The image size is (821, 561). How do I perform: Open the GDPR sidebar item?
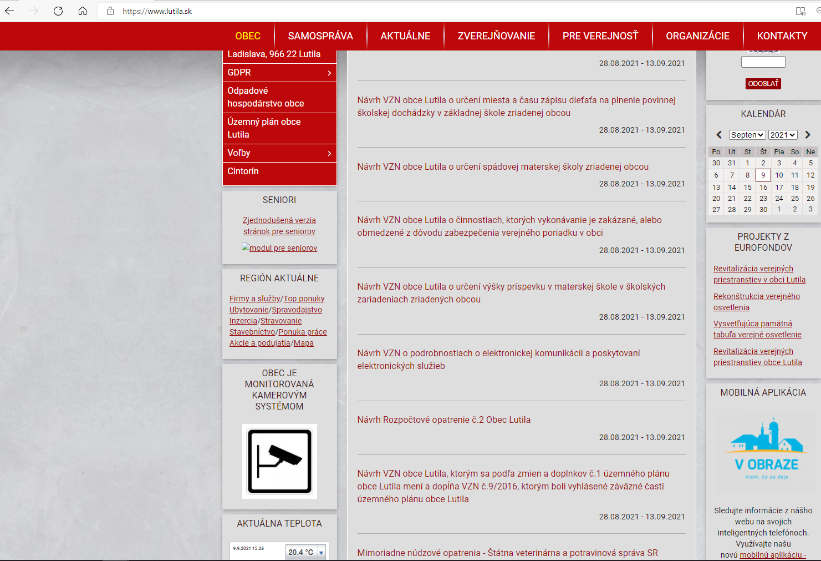279,73
